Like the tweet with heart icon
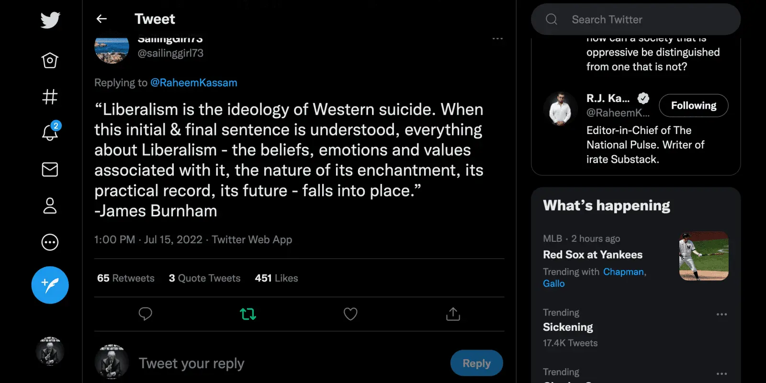Viewport: 766px width, 383px height. point(350,314)
